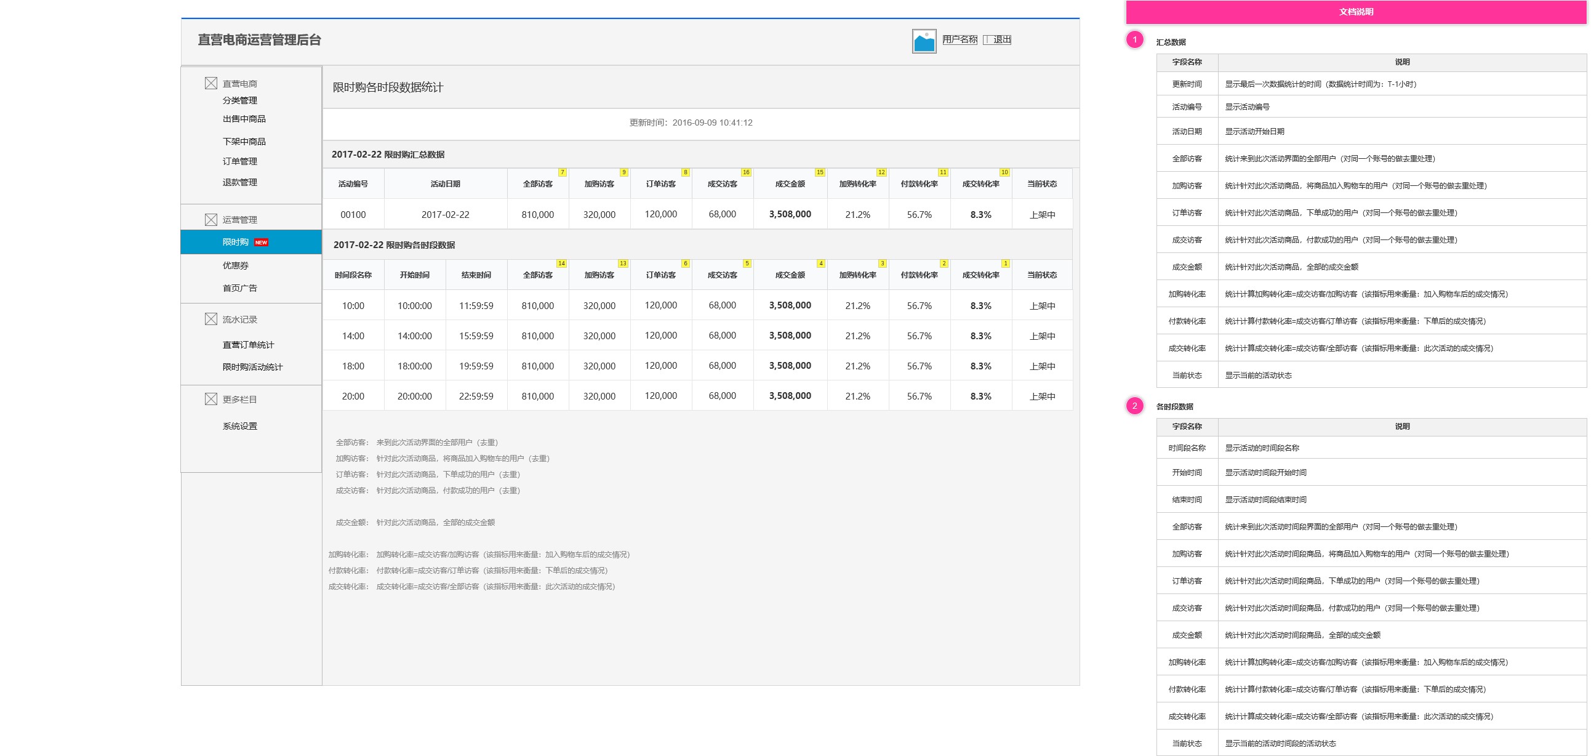Click the placeholder icon beside 直营电商

[211, 82]
